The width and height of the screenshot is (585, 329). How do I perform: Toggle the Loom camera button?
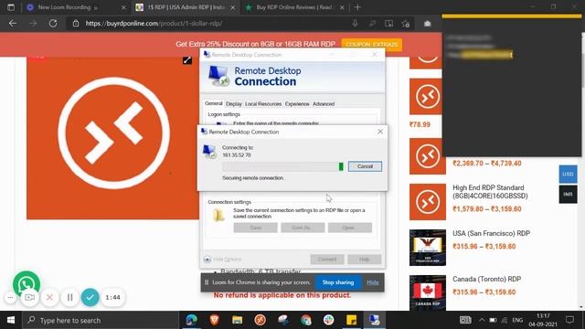[x=29, y=297]
